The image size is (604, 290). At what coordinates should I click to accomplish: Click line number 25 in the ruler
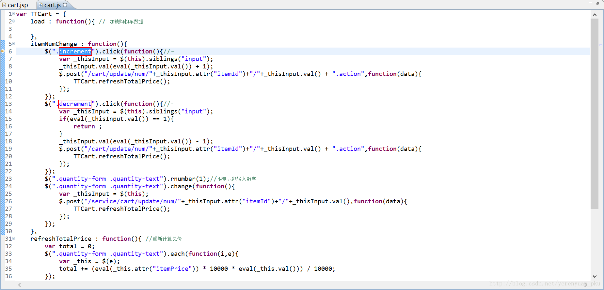[x=8, y=194]
